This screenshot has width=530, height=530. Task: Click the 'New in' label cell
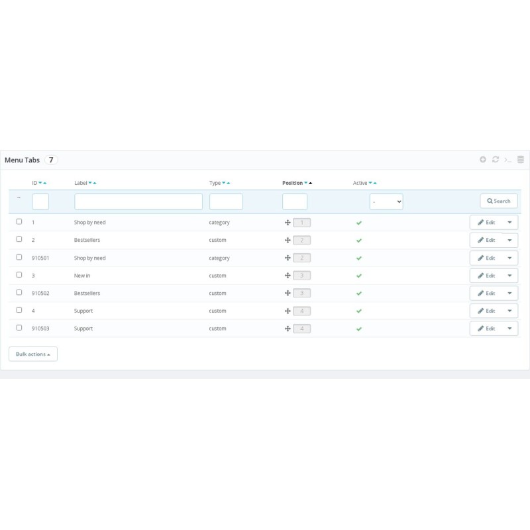point(82,276)
